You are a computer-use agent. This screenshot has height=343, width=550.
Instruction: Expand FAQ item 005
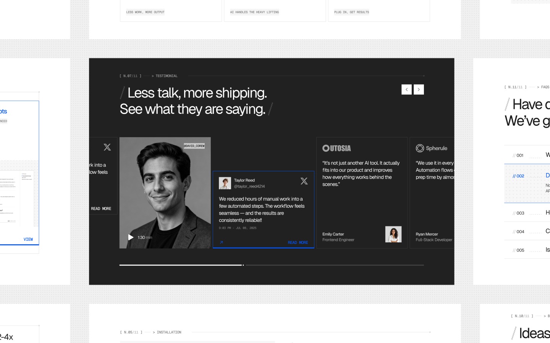click(527, 250)
